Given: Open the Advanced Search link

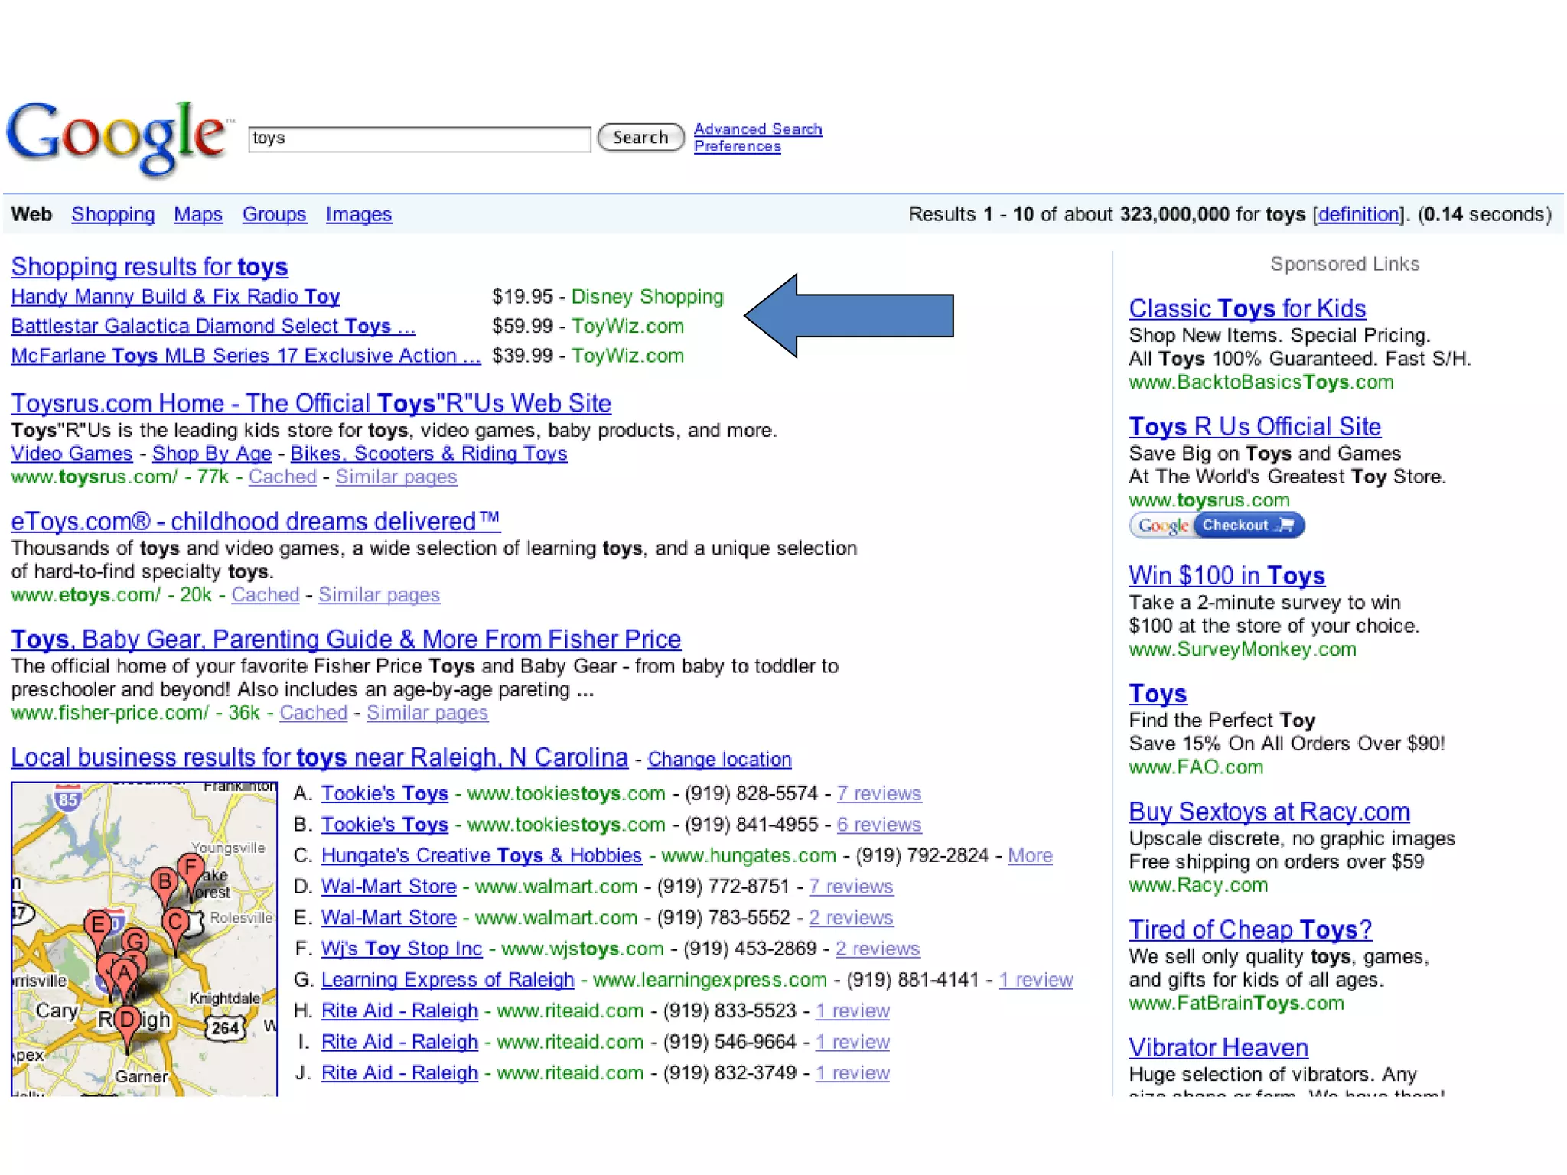Looking at the screenshot, I should coord(757,129).
